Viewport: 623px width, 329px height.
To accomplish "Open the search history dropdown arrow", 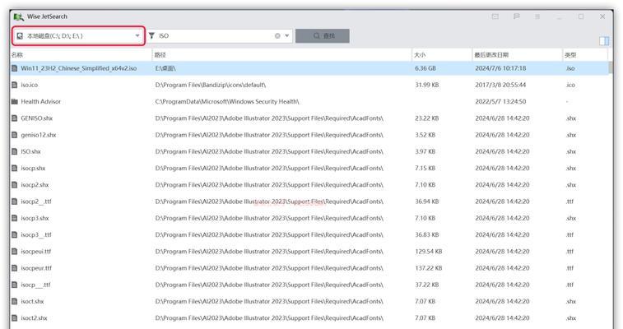I will (x=287, y=35).
